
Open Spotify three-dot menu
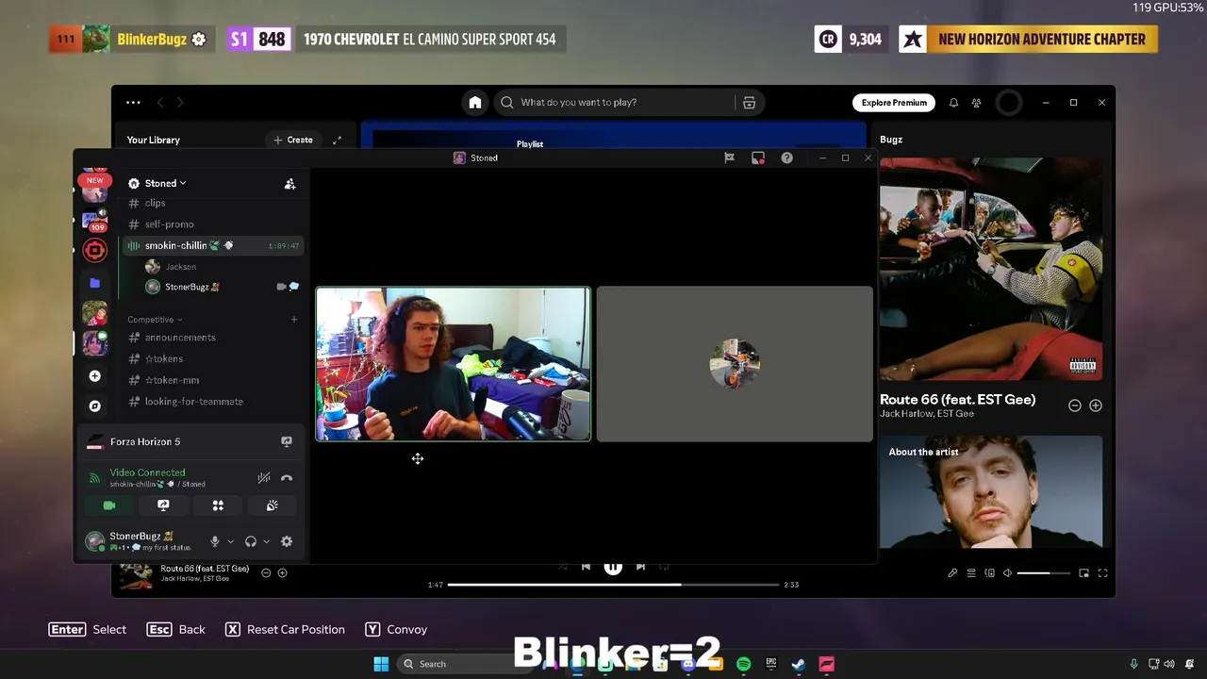133,103
